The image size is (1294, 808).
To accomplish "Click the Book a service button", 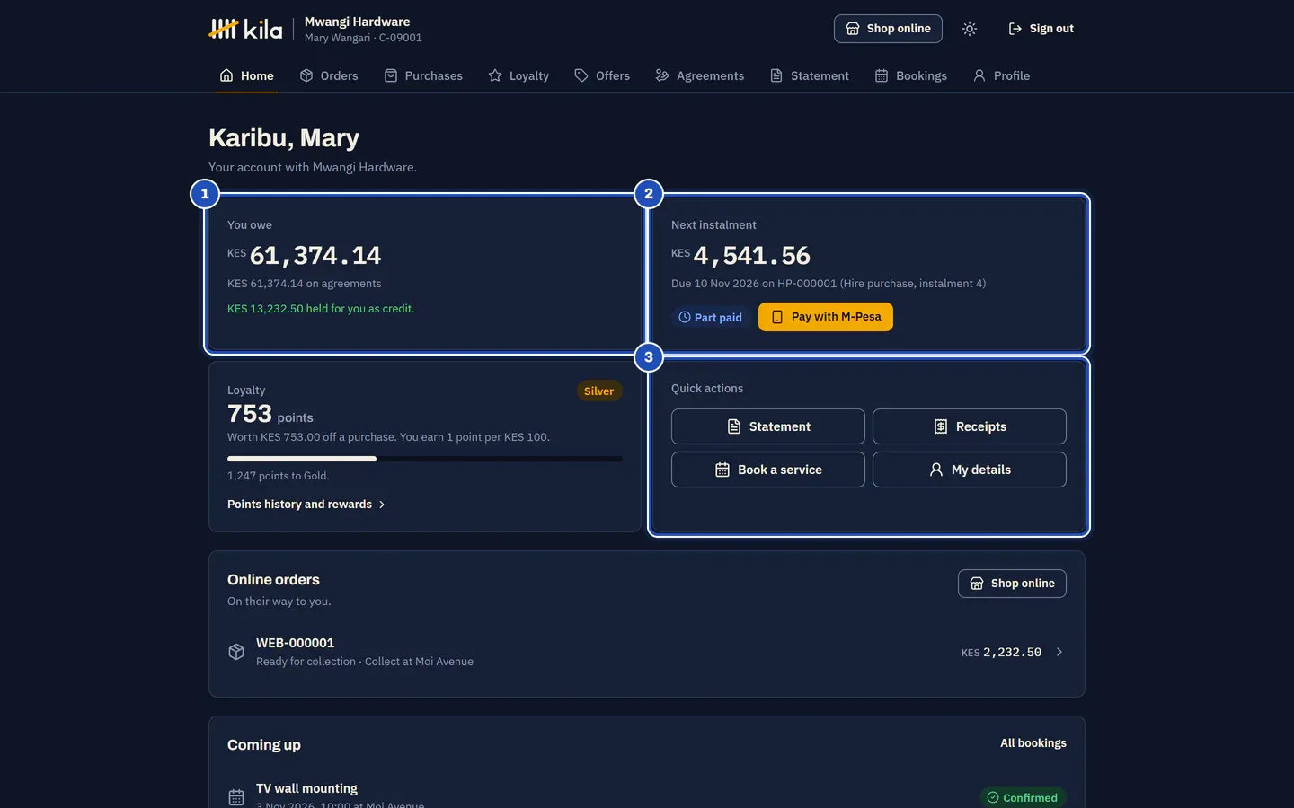I will point(768,470).
